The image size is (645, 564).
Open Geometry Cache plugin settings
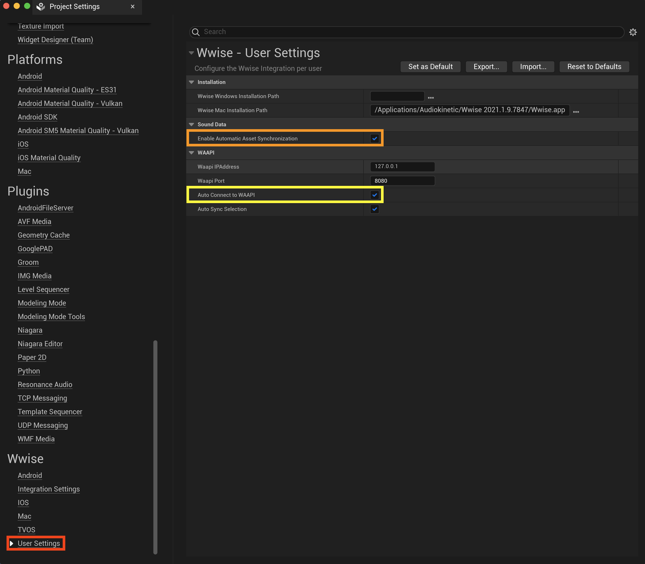(44, 235)
